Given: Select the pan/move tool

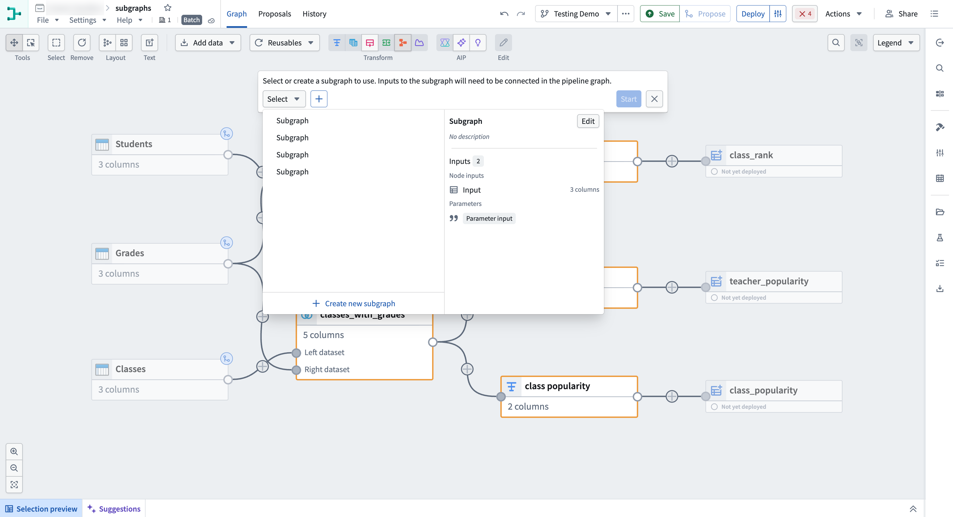Looking at the screenshot, I should 14,43.
